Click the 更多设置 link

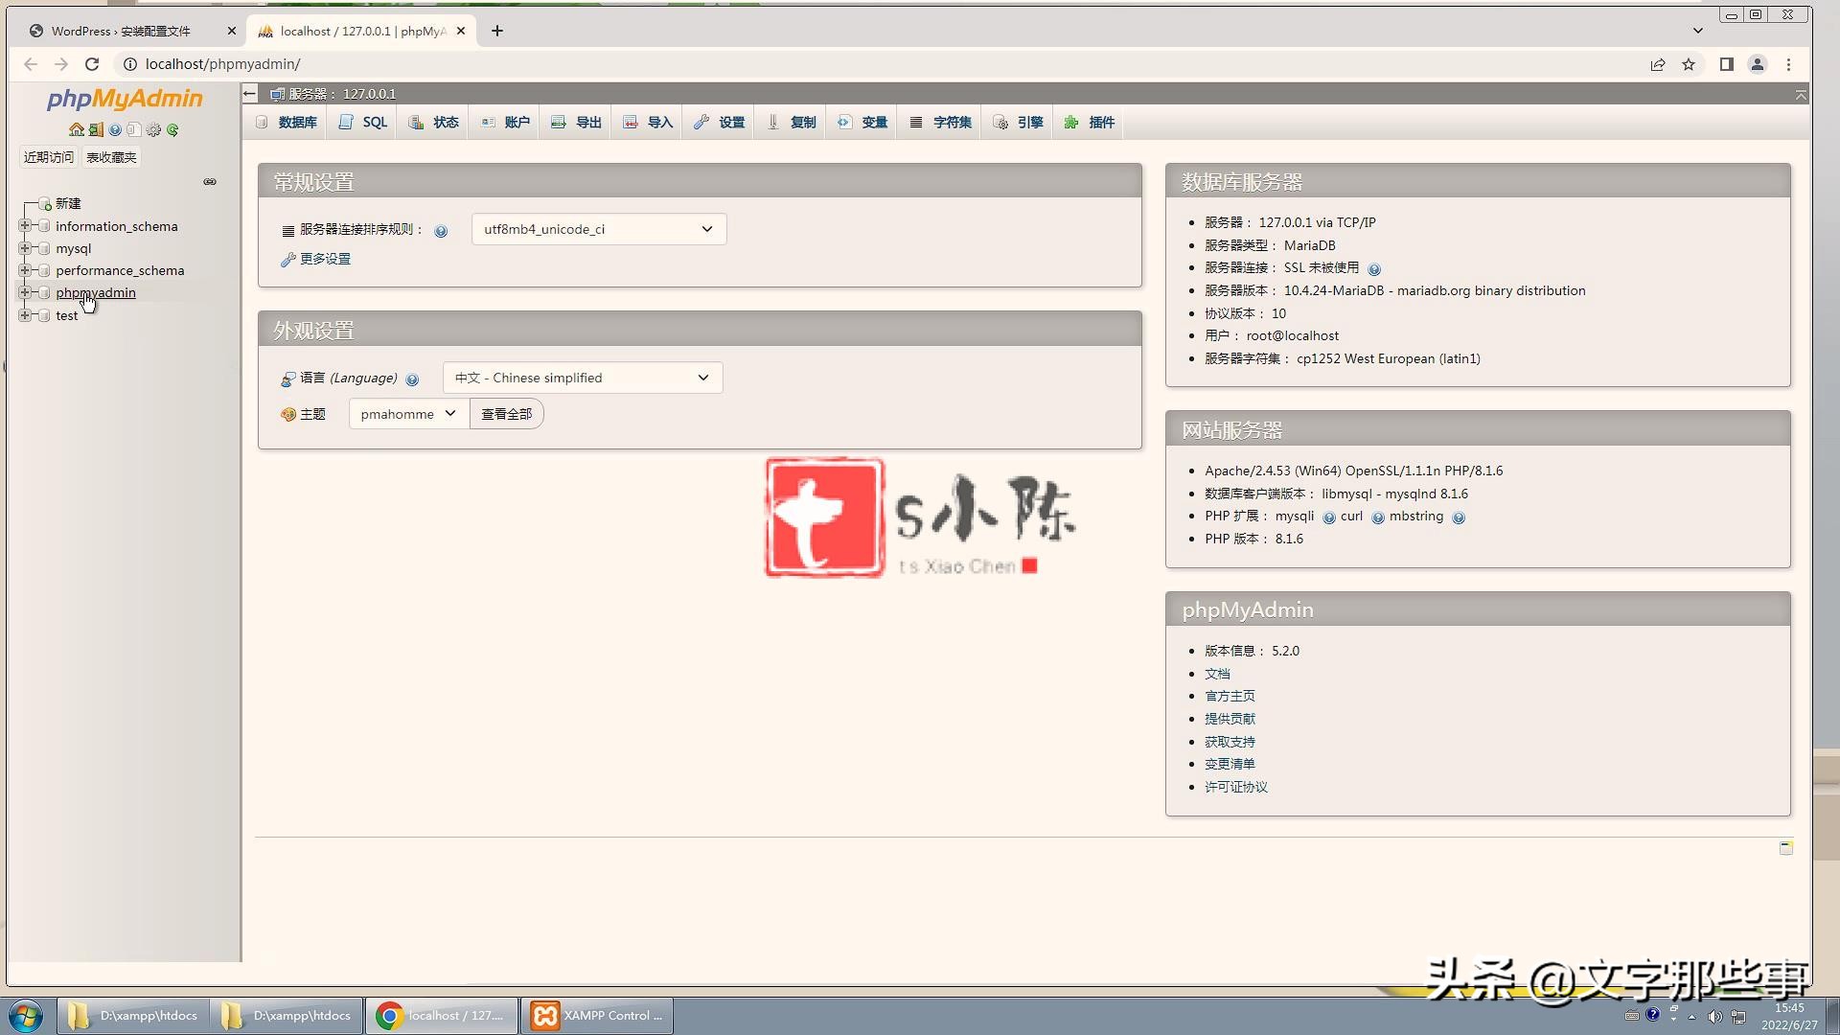[325, 259]
